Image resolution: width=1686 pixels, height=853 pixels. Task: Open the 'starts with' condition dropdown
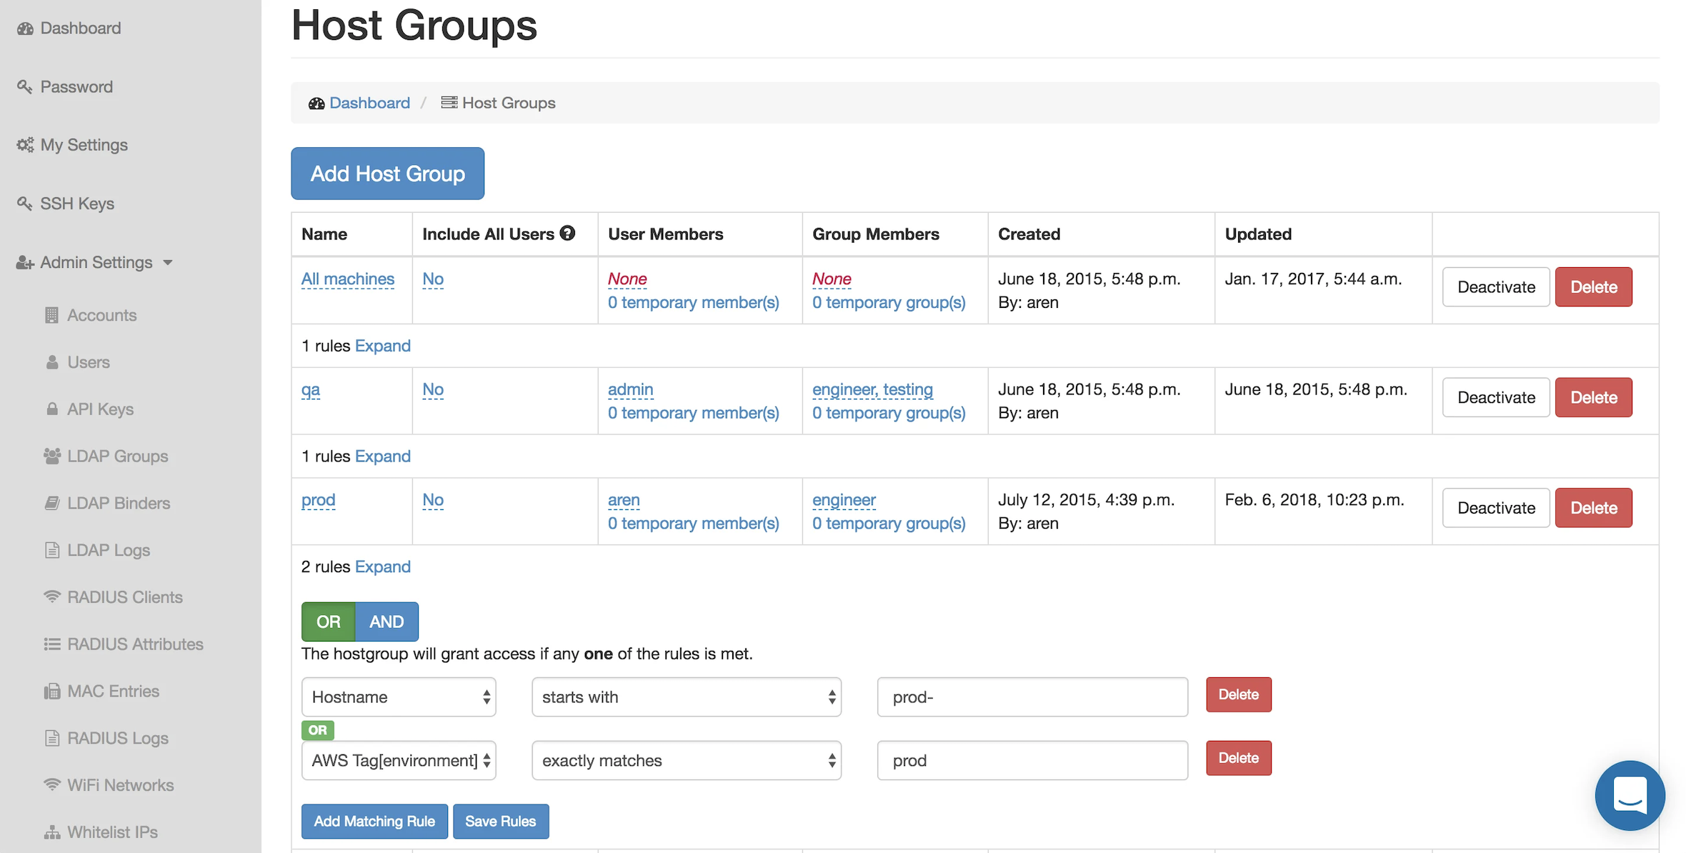coord(686,697)
